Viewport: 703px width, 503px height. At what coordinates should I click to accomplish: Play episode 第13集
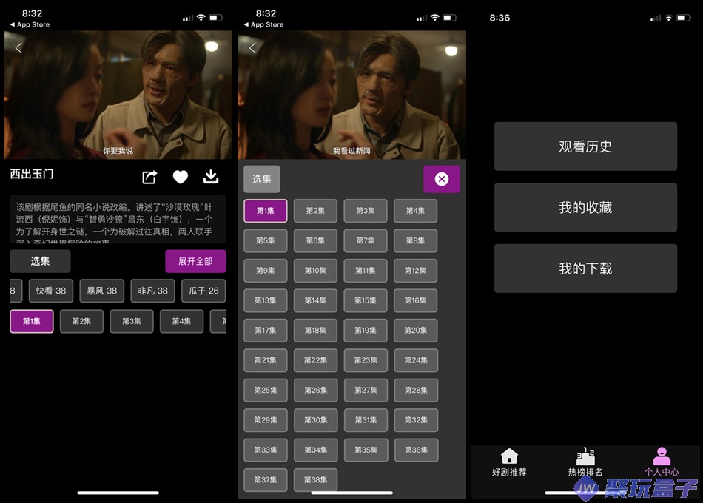click(x=266, y=300)
